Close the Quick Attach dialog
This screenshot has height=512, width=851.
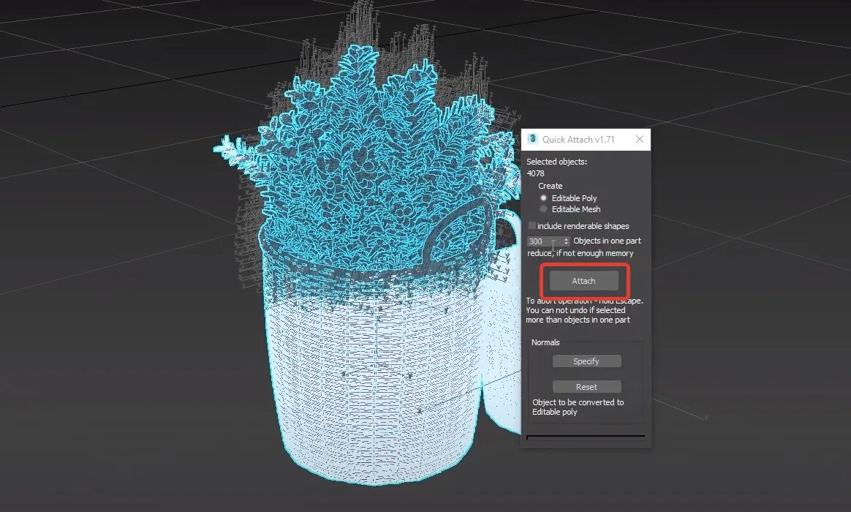[x=639, y=140]
